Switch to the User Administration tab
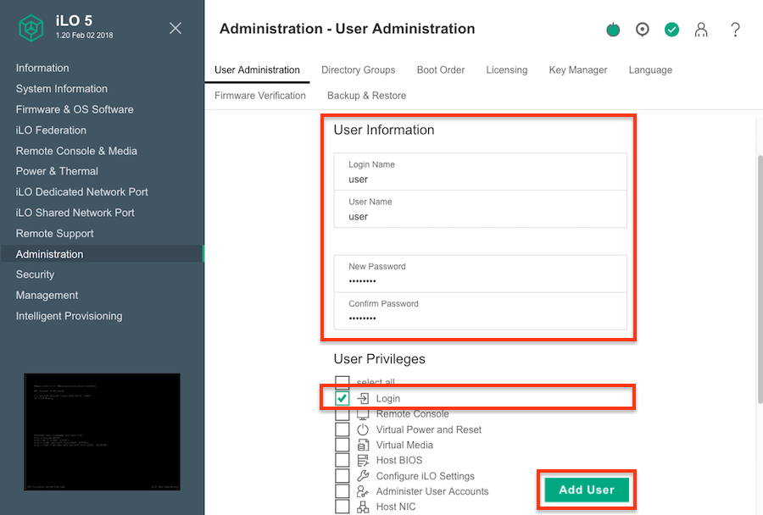 [x=257, y=70]
